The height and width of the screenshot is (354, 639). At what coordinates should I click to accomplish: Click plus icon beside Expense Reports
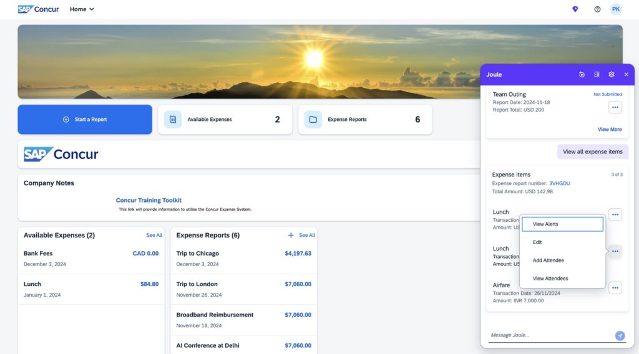[291, 235]
